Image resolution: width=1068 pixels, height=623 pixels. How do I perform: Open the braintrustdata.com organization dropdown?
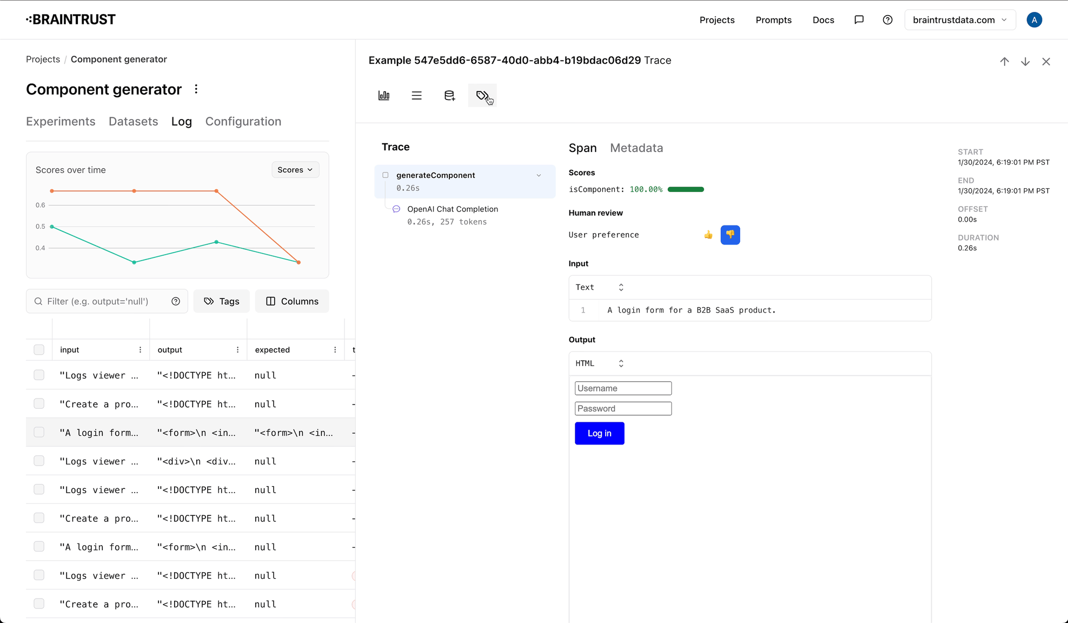pos(960,20)
